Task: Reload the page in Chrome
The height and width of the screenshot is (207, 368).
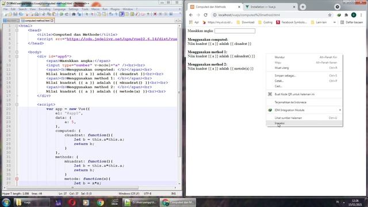Action: pyautogui.click(x=206, y=15)
